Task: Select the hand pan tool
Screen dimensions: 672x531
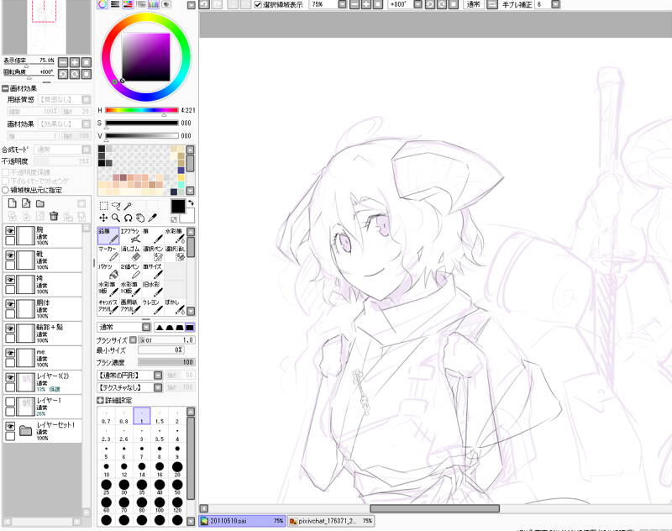Action: (140, 218)
